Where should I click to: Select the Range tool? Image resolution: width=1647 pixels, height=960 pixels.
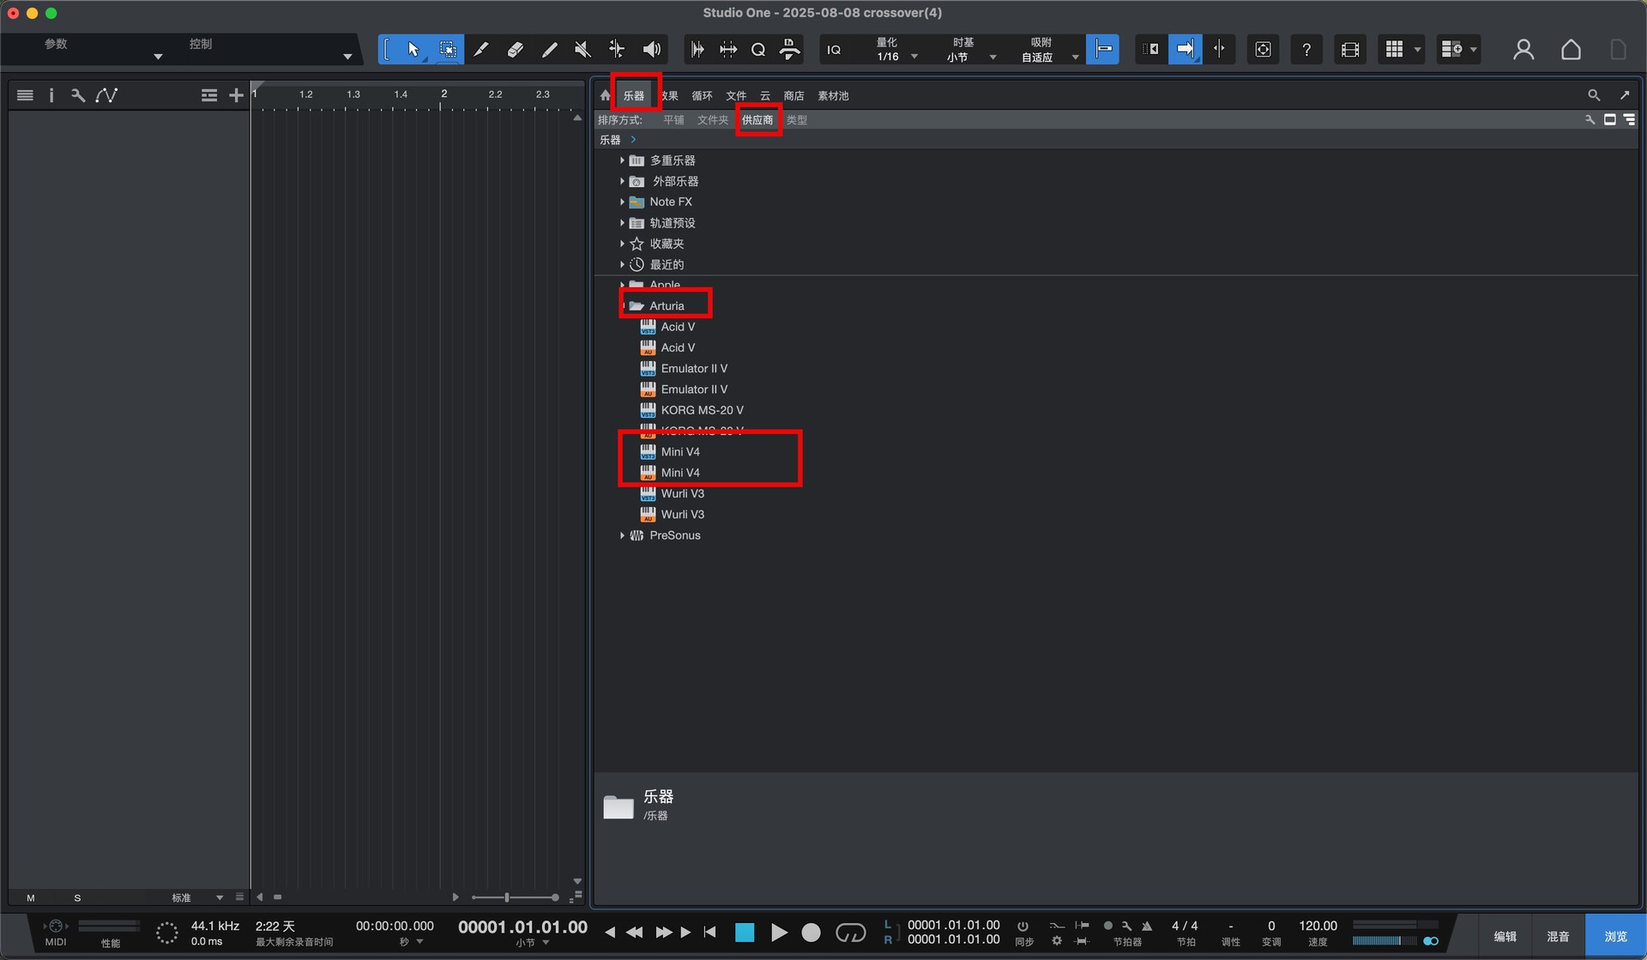pyautogui.click(x=447, y=50)
